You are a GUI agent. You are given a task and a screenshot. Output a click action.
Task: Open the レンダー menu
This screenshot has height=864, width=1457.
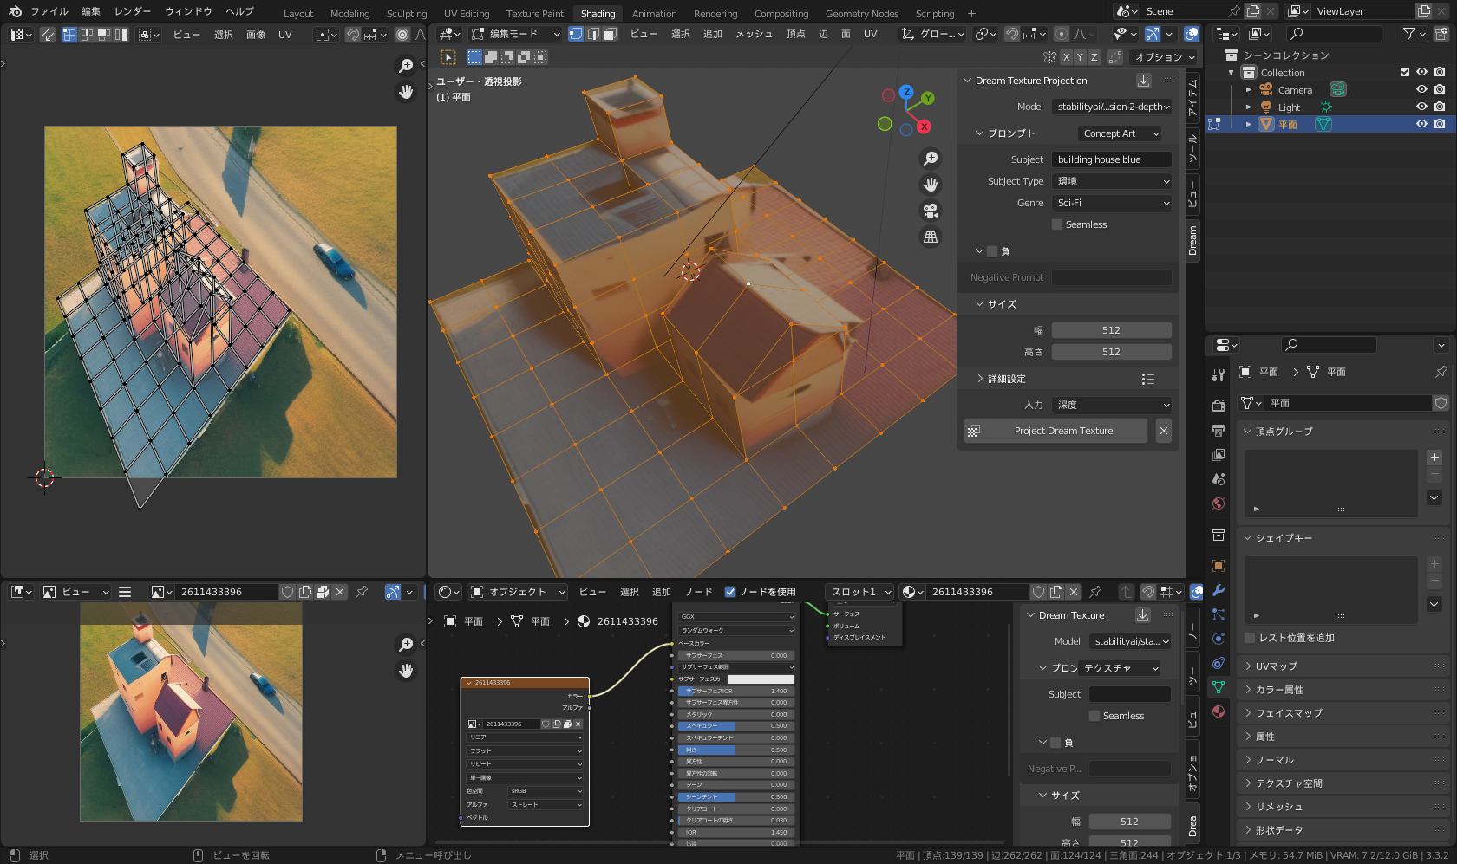(x=132, y=11)
